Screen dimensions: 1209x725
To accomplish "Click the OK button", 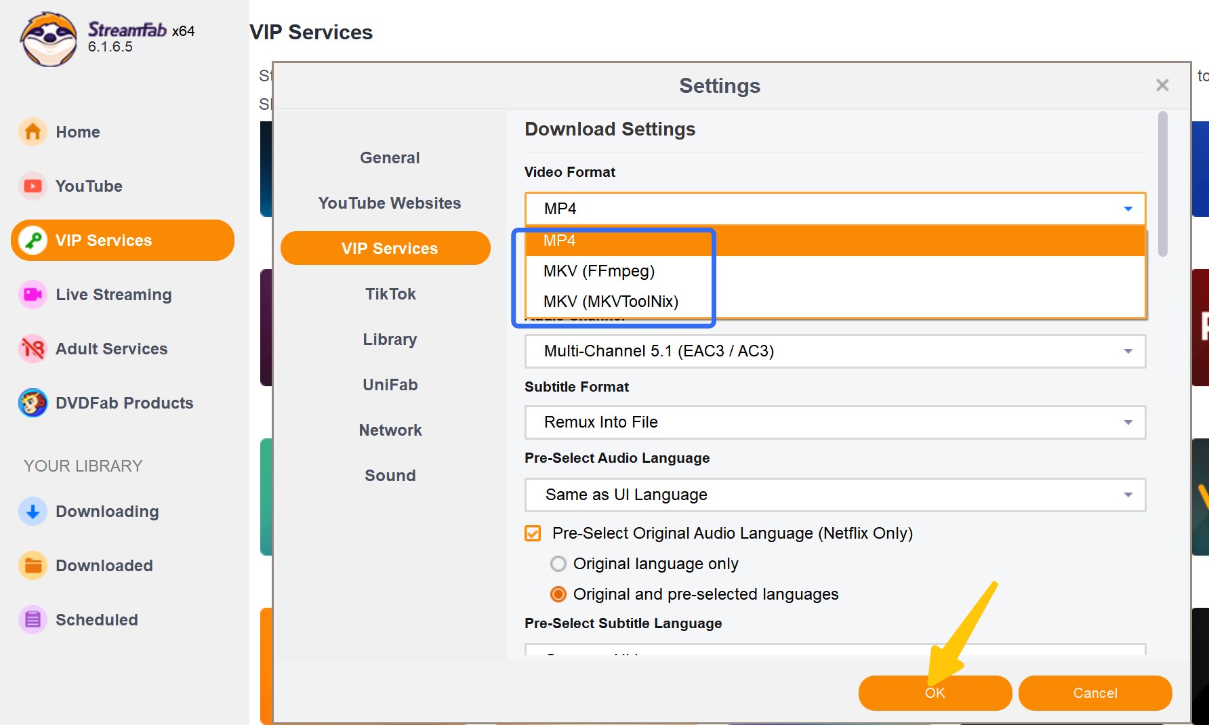I will 935,692.
